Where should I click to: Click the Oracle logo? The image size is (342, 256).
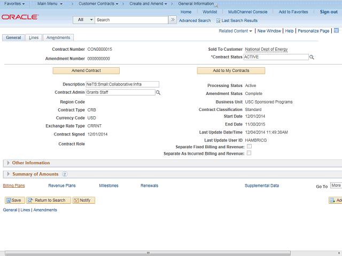pyautogui.click(x=20, y=17)
